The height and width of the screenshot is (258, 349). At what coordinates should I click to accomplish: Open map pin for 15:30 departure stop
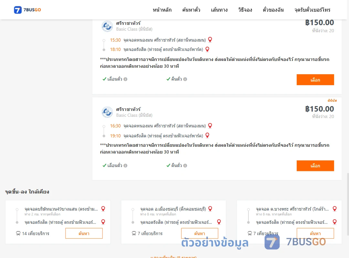[x=210, y=40]
